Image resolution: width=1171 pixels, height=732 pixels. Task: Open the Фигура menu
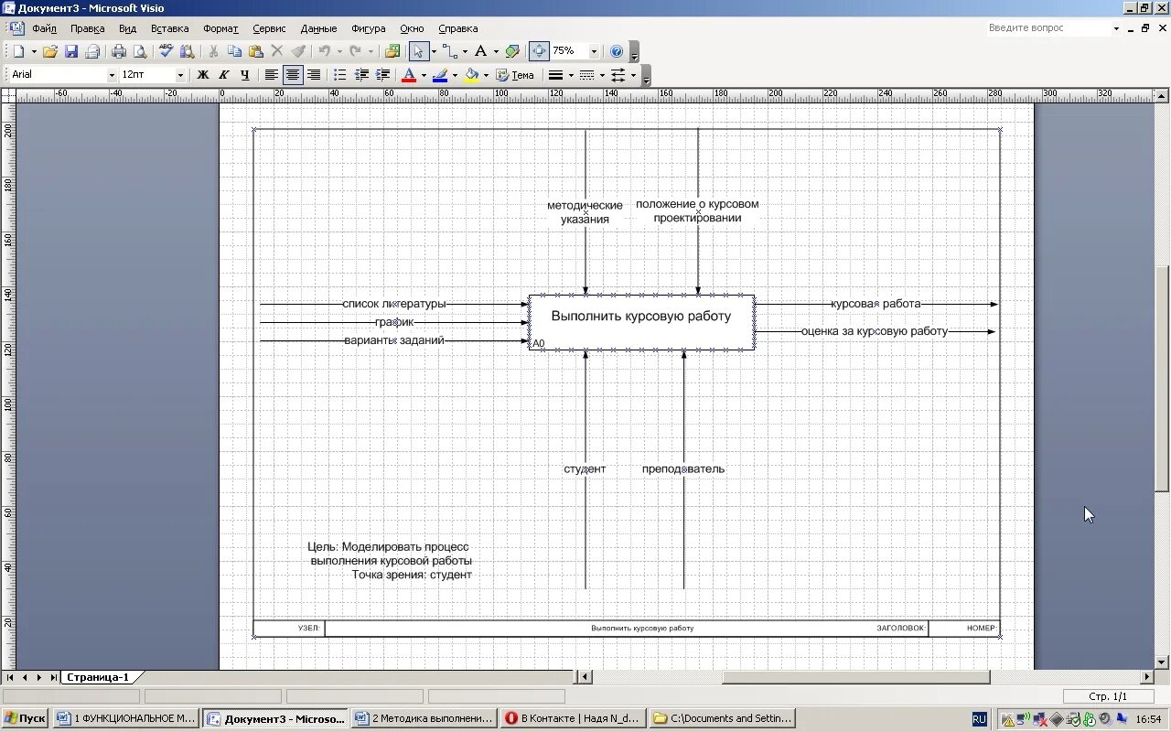pos(369,28)
